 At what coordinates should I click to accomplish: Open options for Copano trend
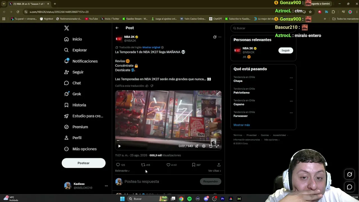click(291, 101)
